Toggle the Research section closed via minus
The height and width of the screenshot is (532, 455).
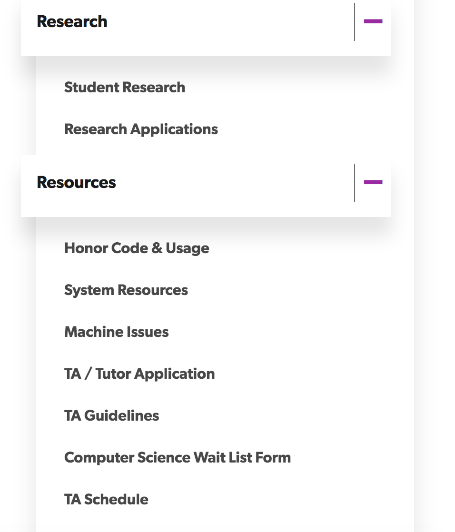tap(373, 21)
